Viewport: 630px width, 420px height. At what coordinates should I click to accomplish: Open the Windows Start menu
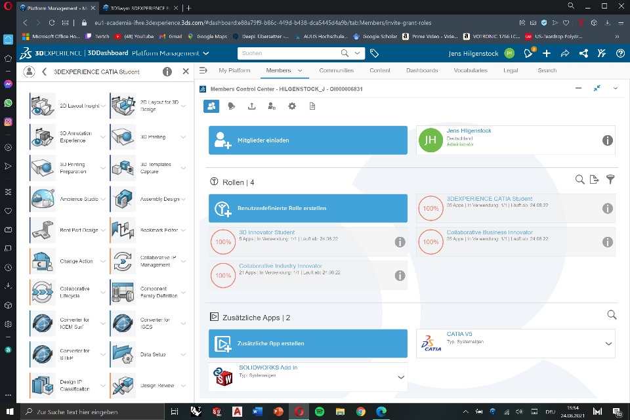click(x=10, y=411)
